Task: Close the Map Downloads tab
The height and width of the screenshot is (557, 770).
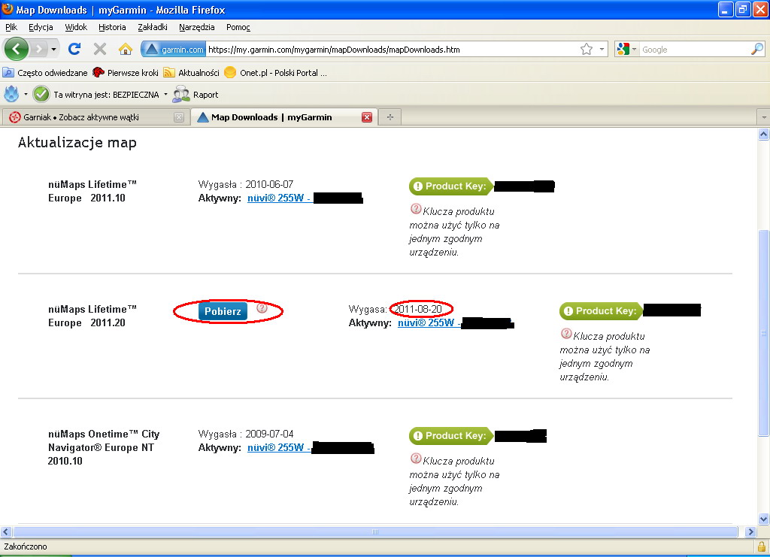Action: coord(367,117)
